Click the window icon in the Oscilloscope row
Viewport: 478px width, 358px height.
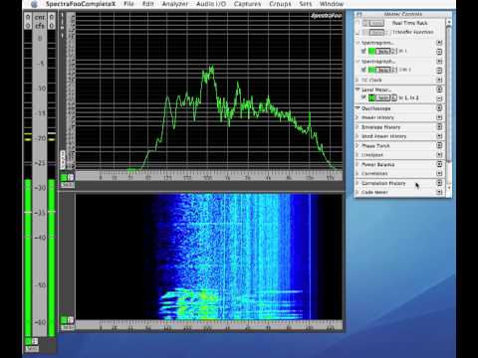439,108
